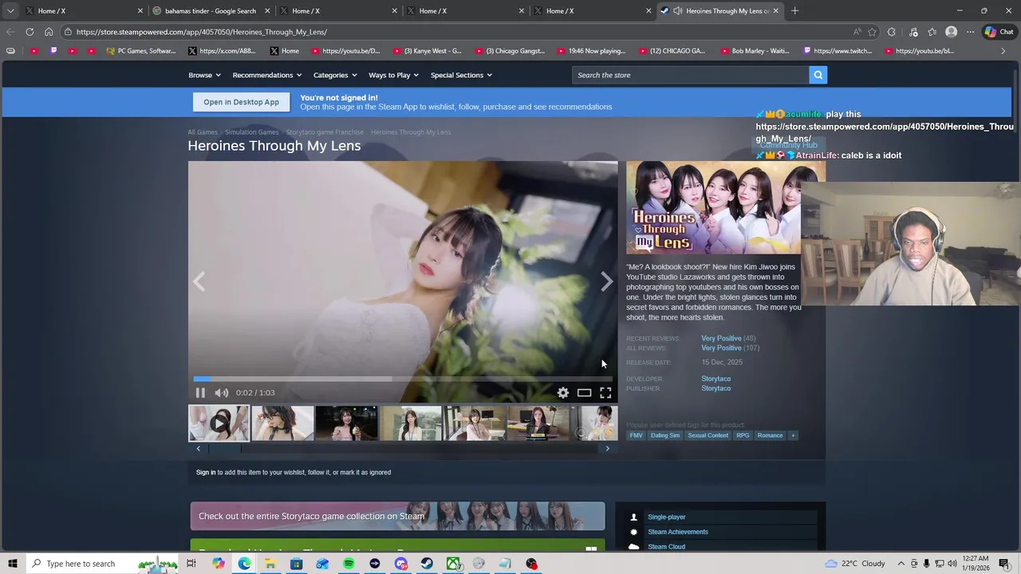Show more bookmarks chevron
Viewport: 1021px width, 574px height.
click(x=1003, y=51)
